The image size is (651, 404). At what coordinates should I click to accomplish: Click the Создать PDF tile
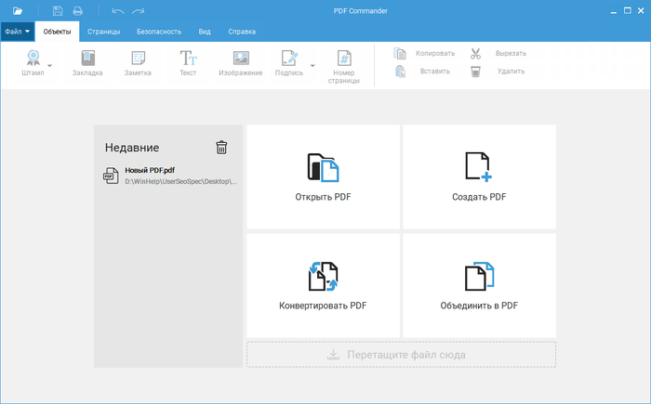tap(479, 177)
